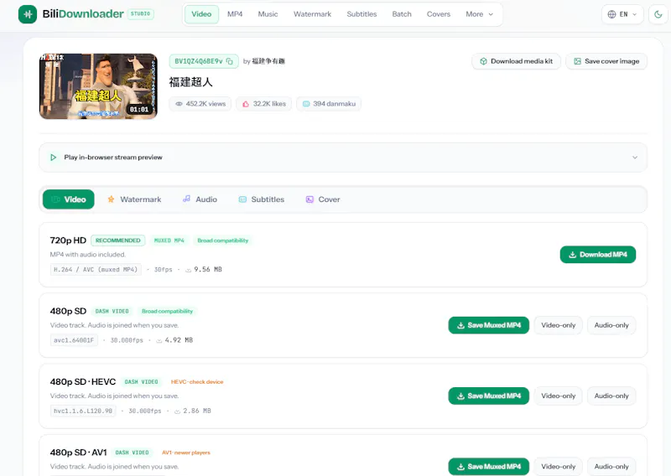Open the More menu in navigation
The width and height of the screenshot is (671, 476).
tap(479, 14)
